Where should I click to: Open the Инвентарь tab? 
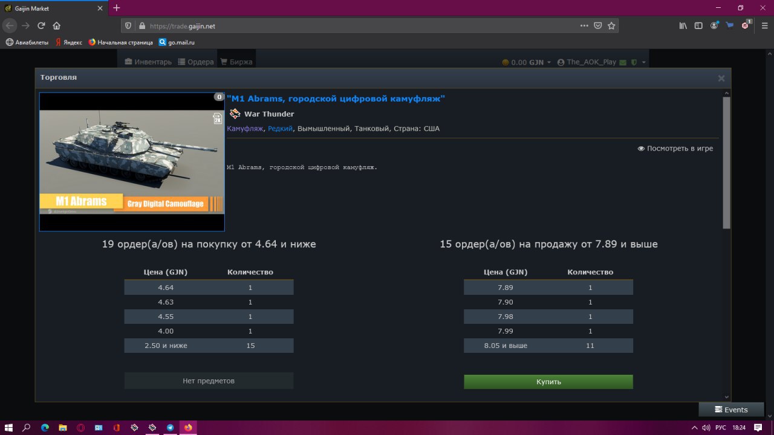tap(148, 62)
